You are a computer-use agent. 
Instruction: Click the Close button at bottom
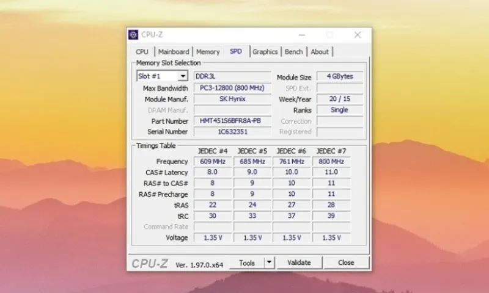(346, 263)
